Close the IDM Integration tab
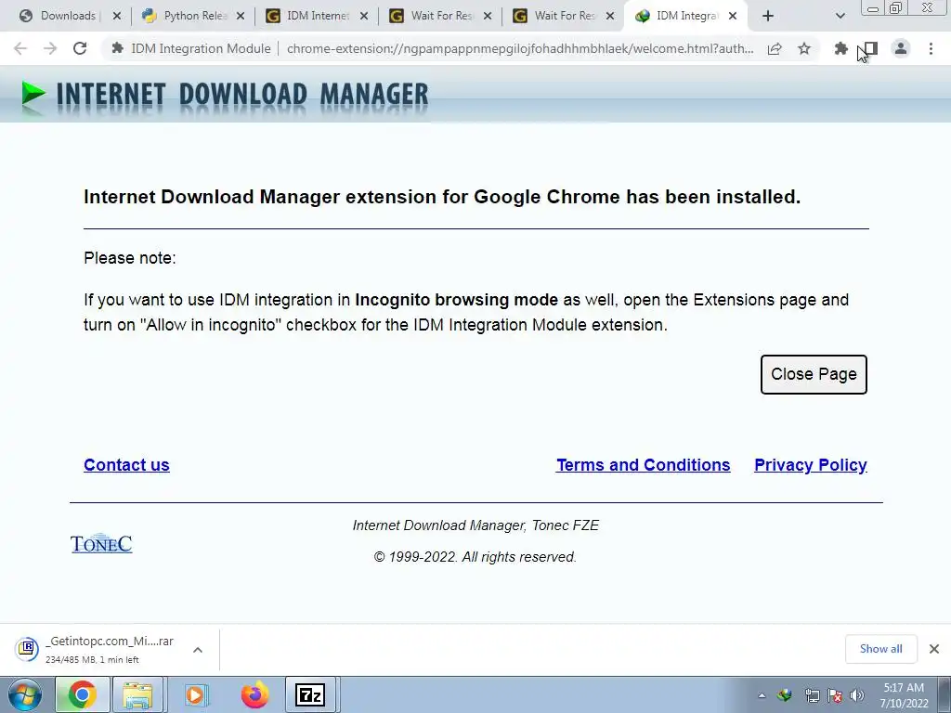951x713 pixels. (x=733, y=16)
